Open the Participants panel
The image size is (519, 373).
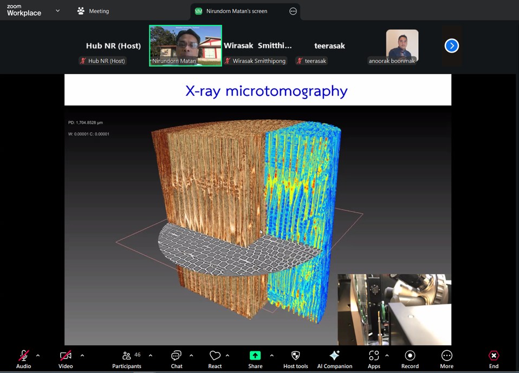click(x=127, y=359)
